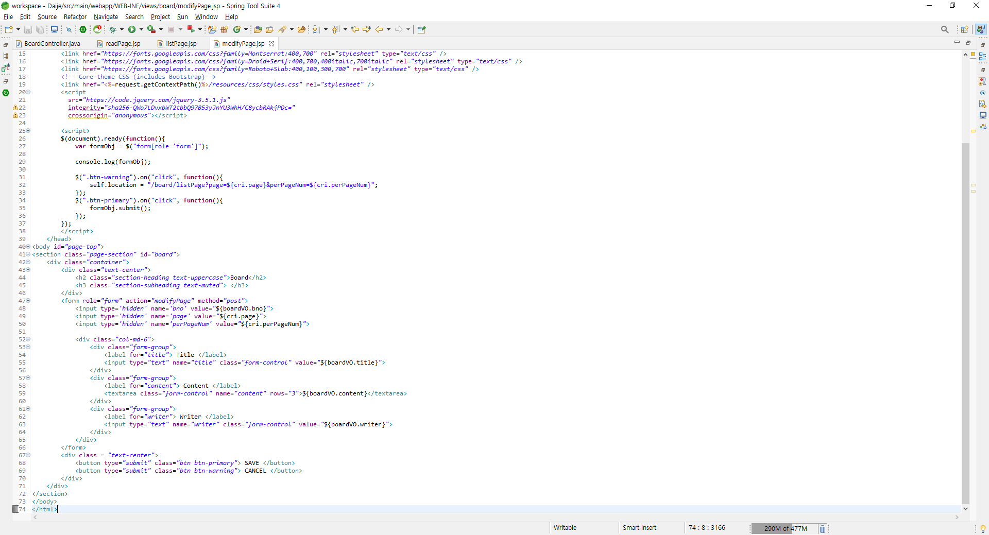The height and width of the screenshot is (535, 989).
Task: Navigate Back with the yellow left arrow
Action: pyautogui.click(x=379, y=29)
